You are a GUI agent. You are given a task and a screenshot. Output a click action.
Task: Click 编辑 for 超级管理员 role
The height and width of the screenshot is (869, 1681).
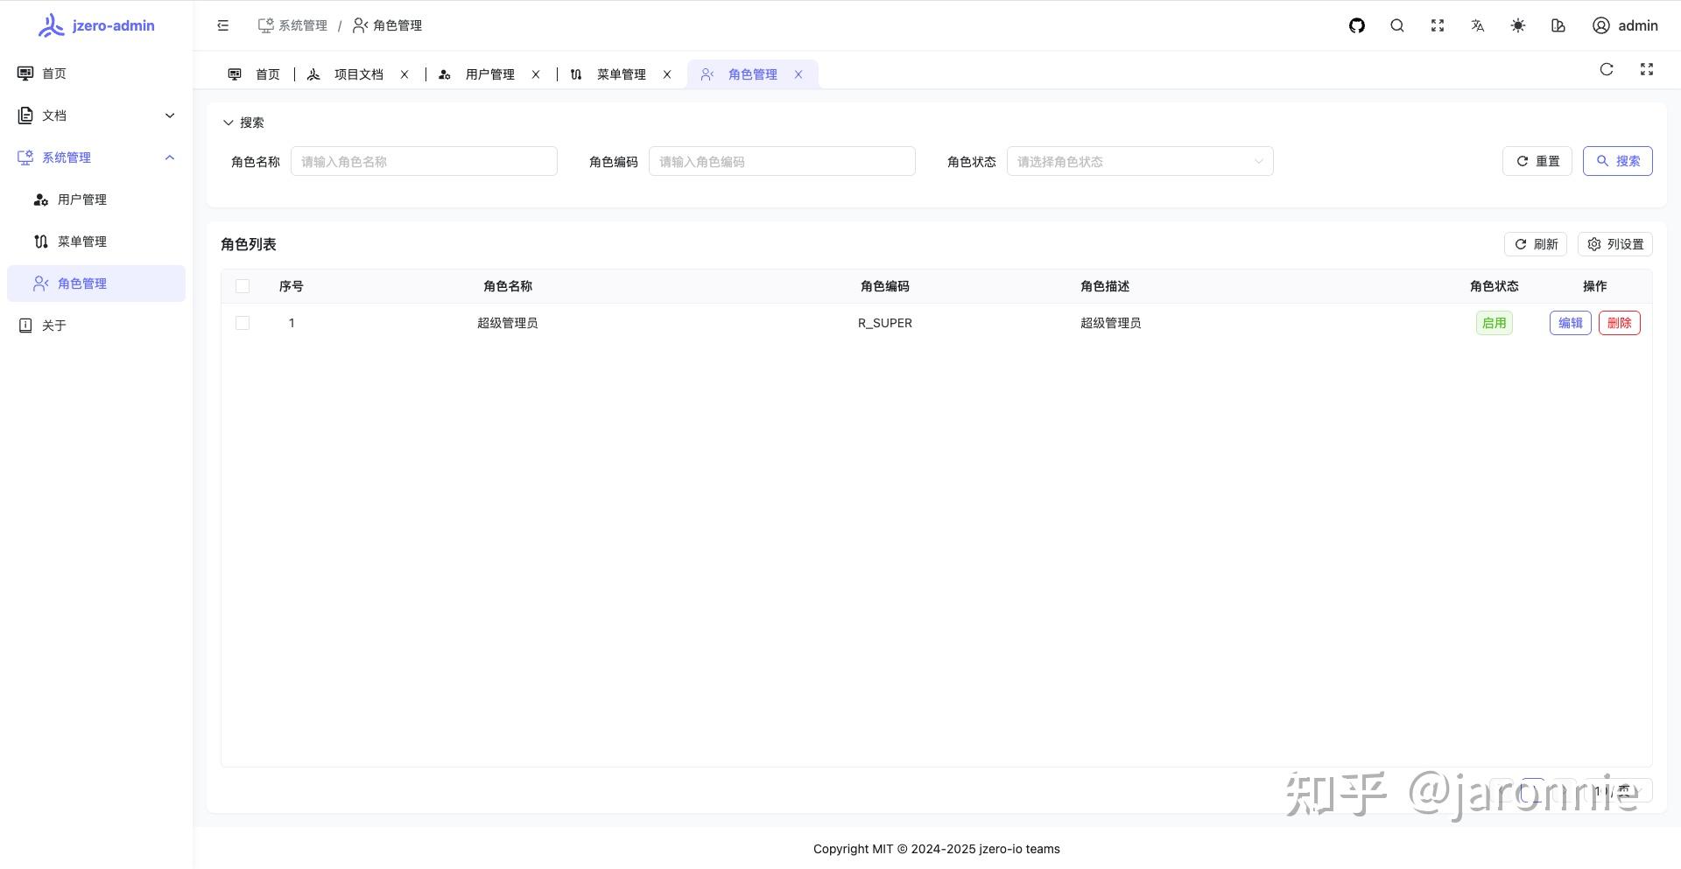coord(1571,323)
